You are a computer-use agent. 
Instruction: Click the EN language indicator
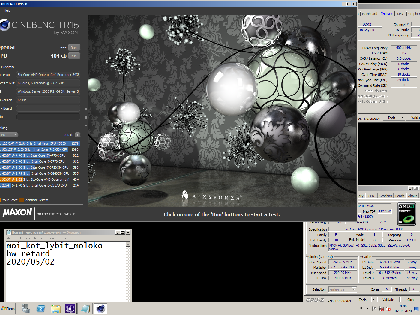coord(360,308)
